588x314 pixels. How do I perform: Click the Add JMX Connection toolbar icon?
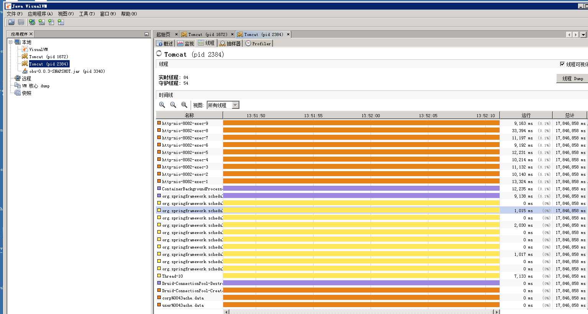(x=42, y=22)
